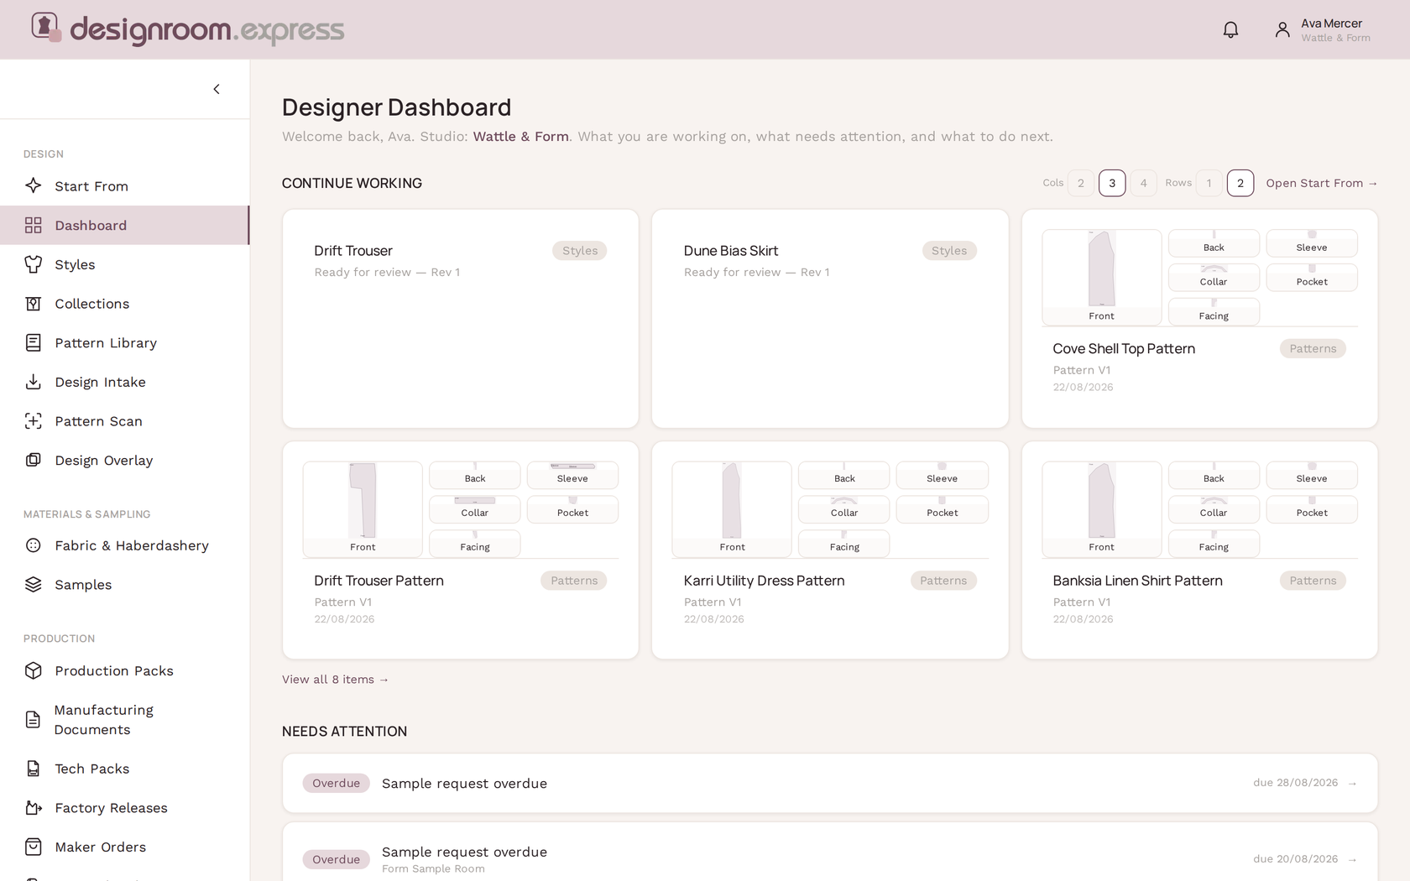
Task: Click the Start From sparkle icon
Action: (x=34, y=185)
